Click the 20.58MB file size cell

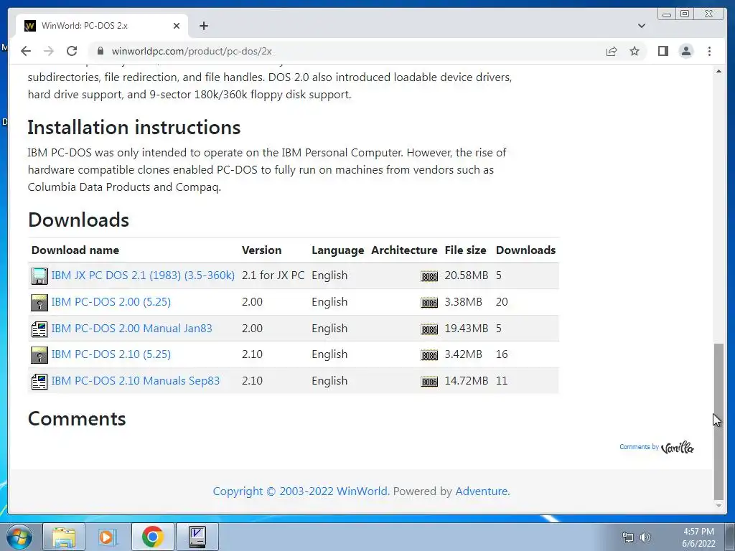tap(466, 275)
